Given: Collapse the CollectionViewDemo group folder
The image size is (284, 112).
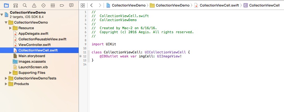Looking at the screenshot, I should pos(6,23).
